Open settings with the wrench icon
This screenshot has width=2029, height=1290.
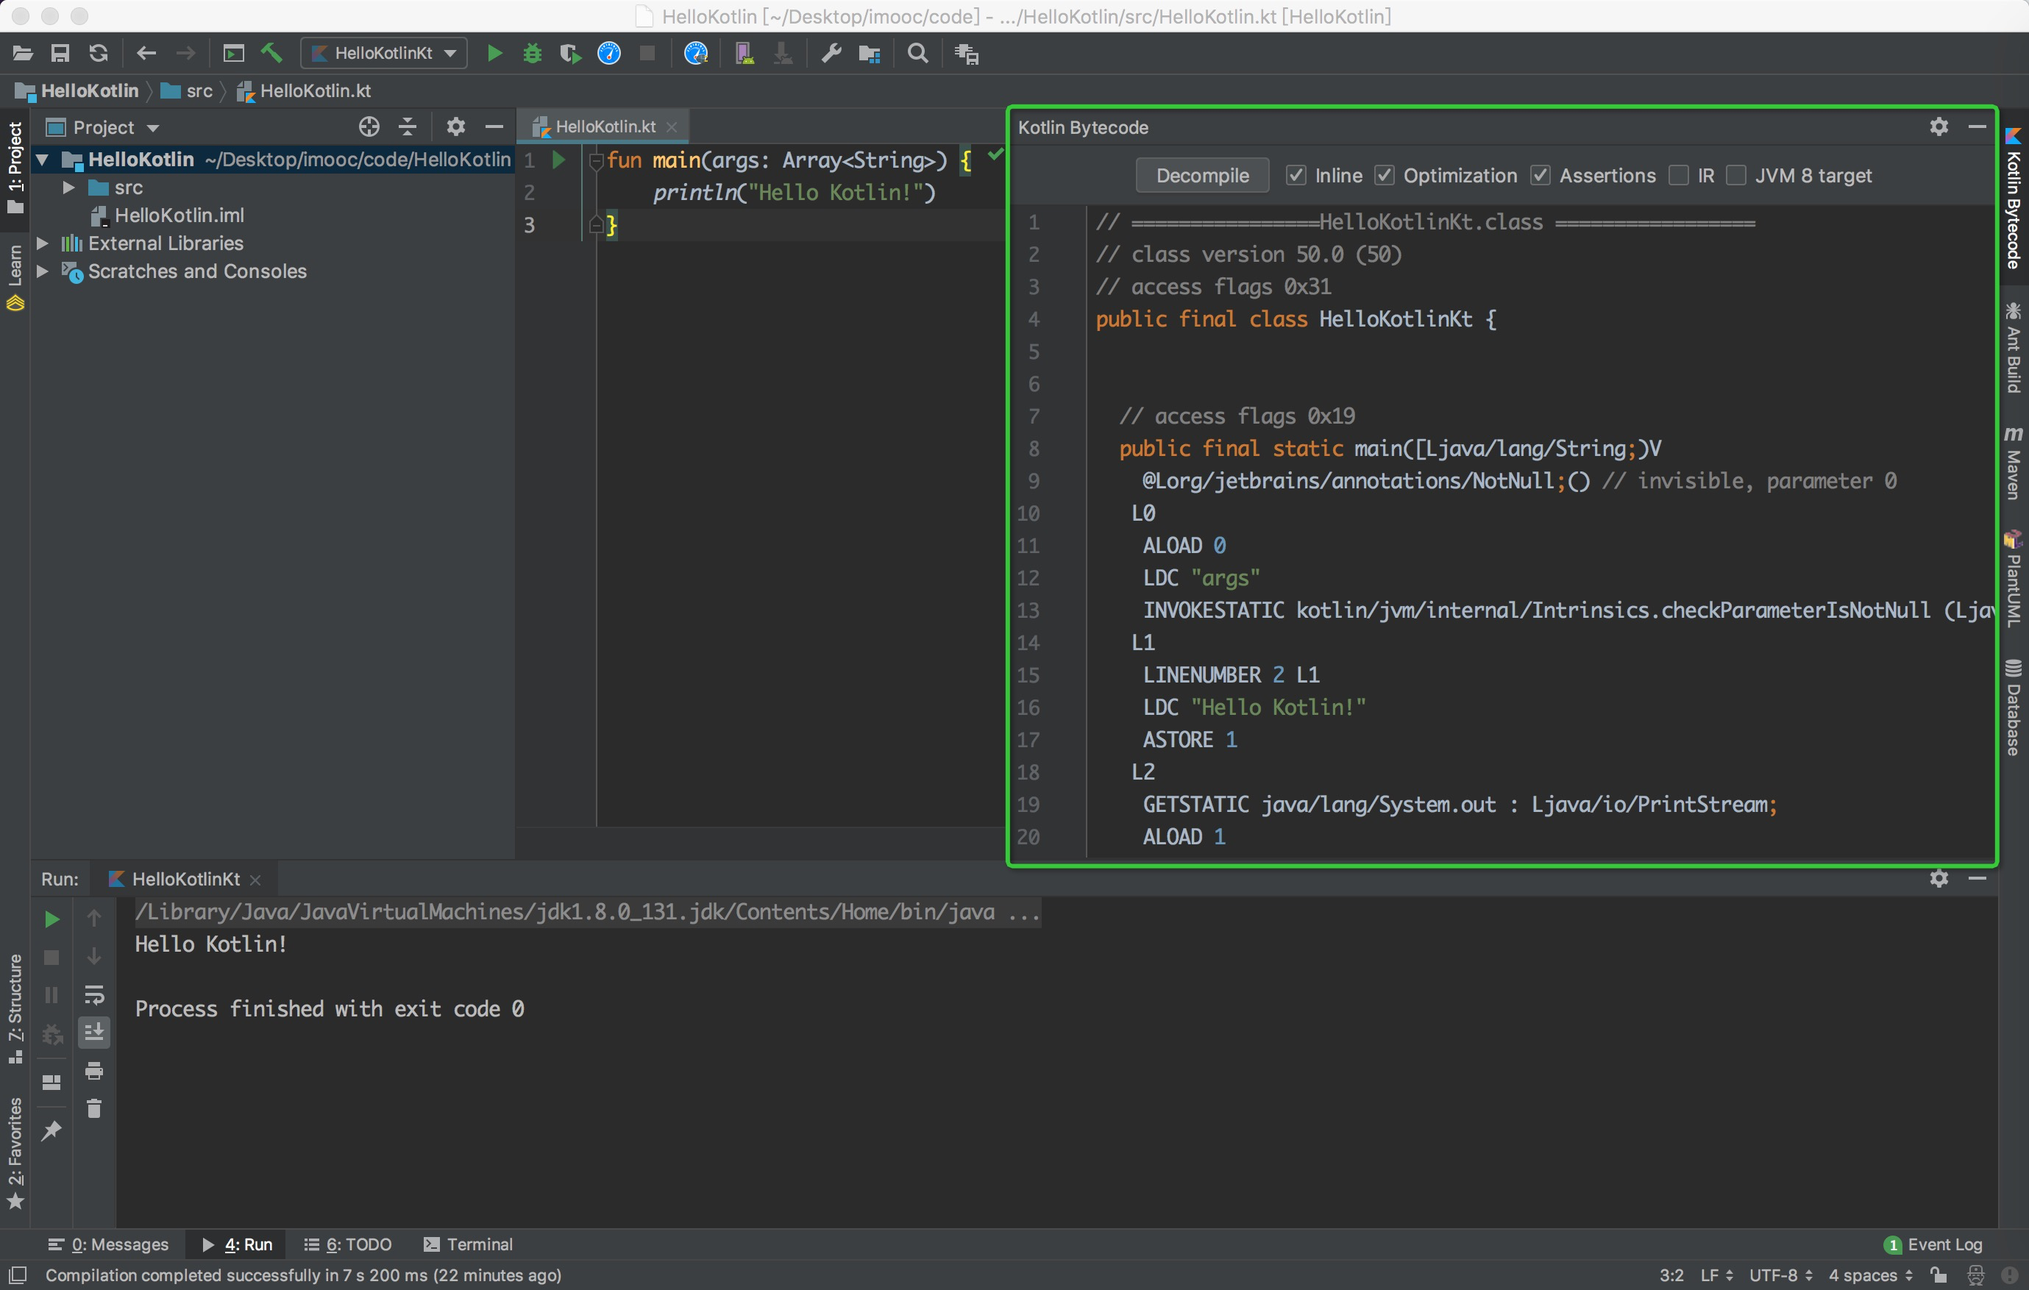pyautogui.click(x=831, y=54)
